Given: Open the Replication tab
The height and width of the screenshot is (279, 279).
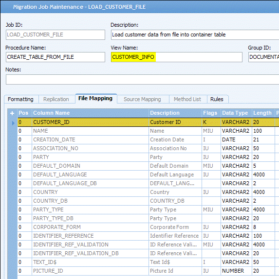Looking at the screenshot, I should click(56, 99).
